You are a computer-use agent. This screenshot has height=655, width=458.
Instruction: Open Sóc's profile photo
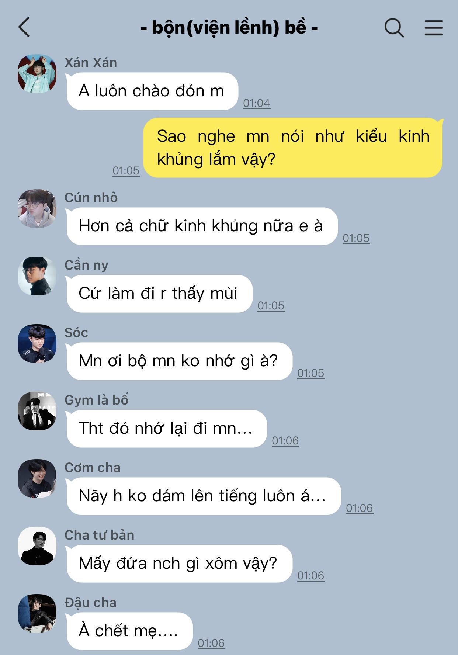click(x=37, y=343)
